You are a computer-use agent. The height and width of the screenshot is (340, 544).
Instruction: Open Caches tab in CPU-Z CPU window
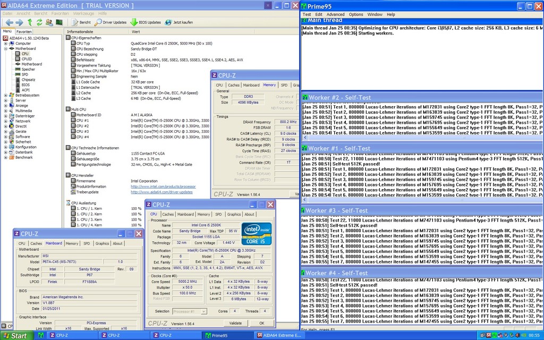tap(168, 215)
